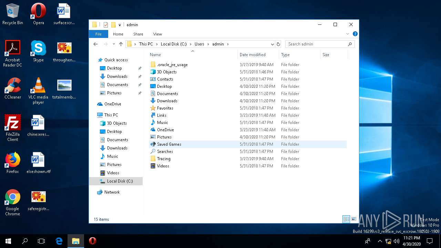Select Videos under This PC in sidebar
The height and width of the screenshot is (248, 441).
113,173
